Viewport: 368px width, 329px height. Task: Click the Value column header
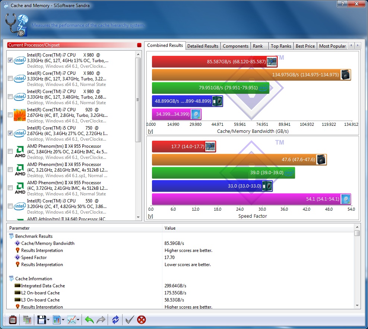(258, 228)
